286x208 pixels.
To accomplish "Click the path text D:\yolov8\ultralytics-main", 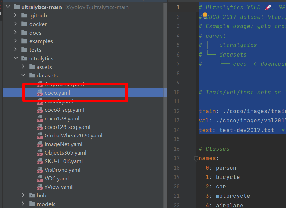I will [x=97, y=7].
